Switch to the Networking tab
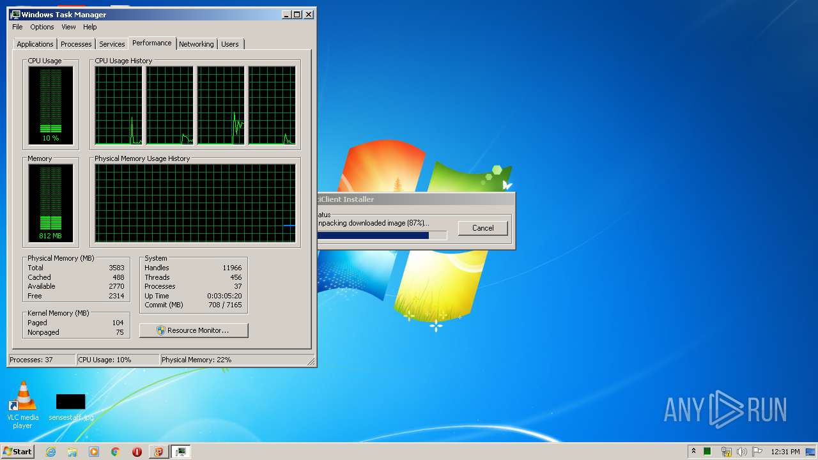The height and width of the screenshot is (460, 818). pyautogui.click(x=196, y=44)
